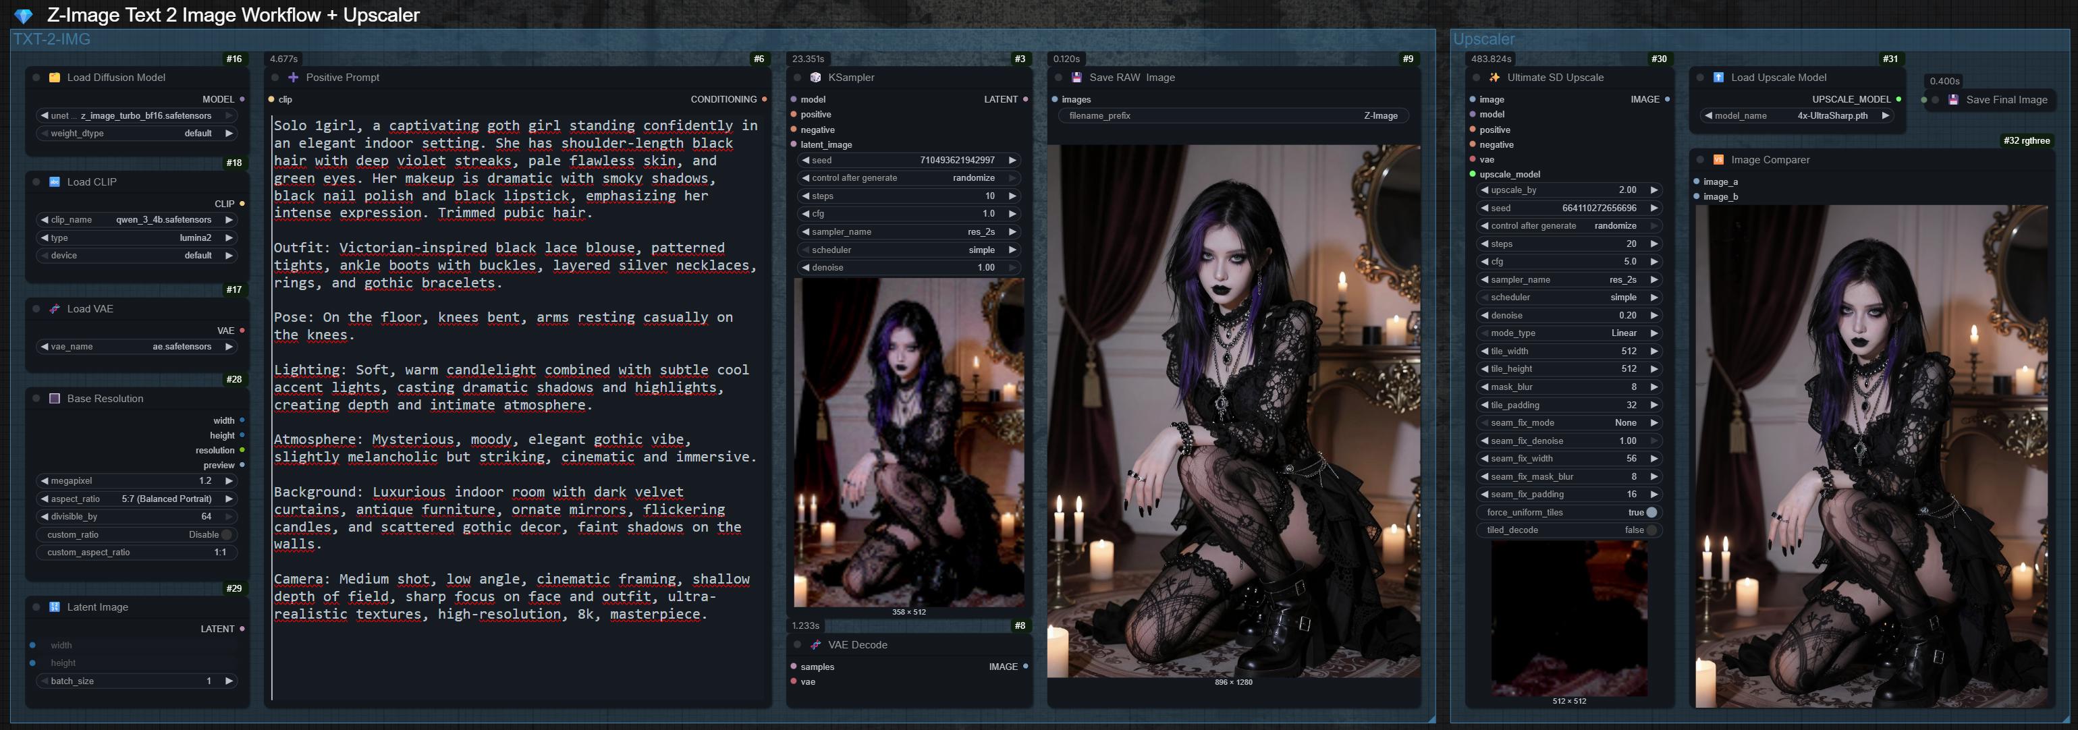Screen dimensions: 2078x730
Task: Toggle the tiled_decode switch
Action: point(1651,530)
